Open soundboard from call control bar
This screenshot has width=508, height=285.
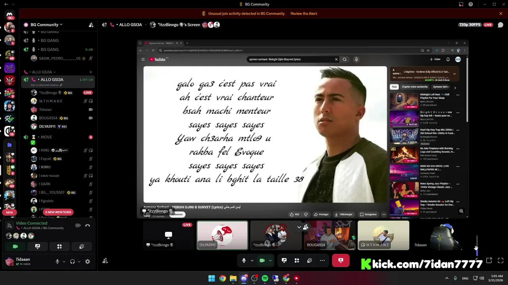point(310,260)
